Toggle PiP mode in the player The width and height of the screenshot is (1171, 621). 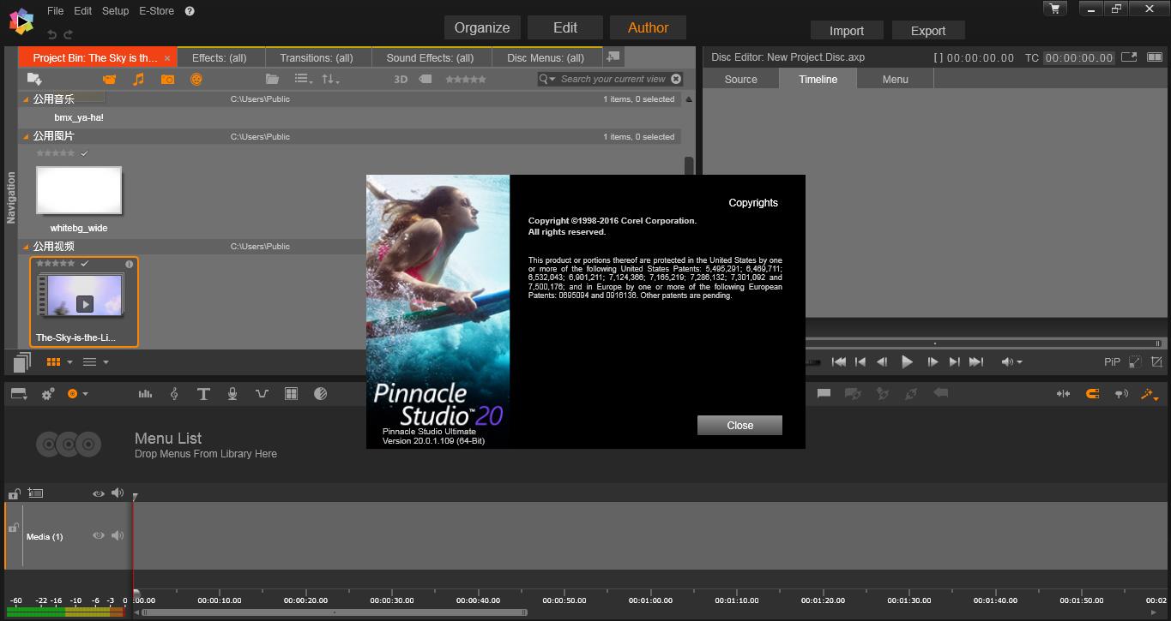(x=1112, y=362)
